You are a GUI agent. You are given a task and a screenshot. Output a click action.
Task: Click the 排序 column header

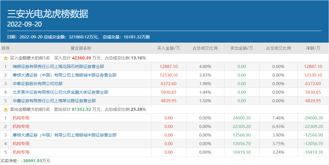(6, 48)
